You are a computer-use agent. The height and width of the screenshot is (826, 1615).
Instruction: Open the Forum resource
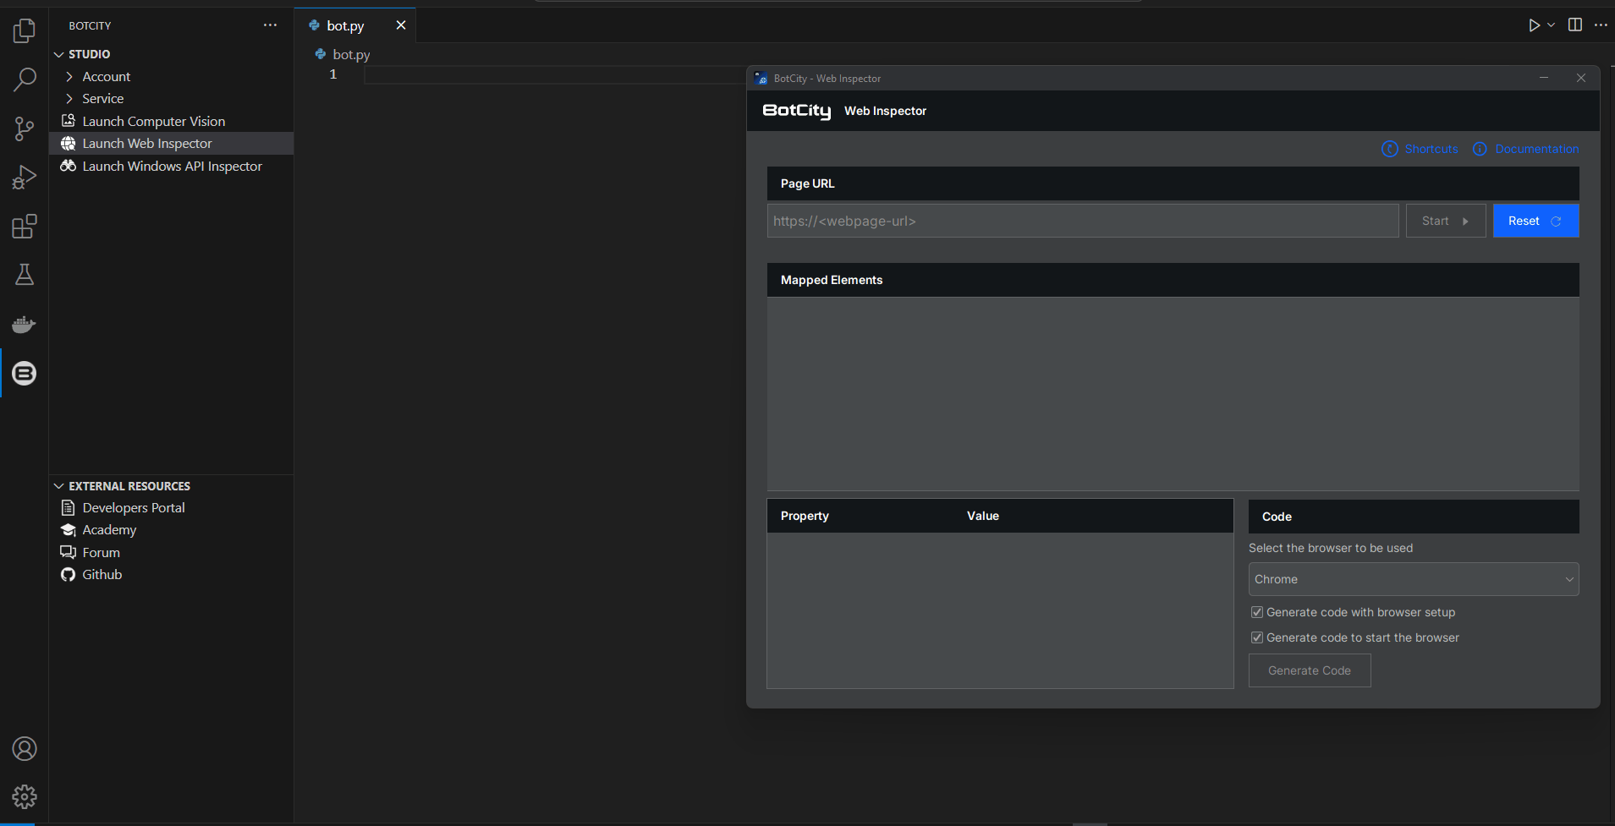[x=101, y=553]
